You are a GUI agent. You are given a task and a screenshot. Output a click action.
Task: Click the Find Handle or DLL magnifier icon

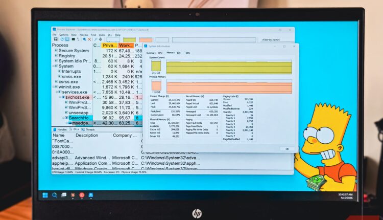tap(96, 39)
